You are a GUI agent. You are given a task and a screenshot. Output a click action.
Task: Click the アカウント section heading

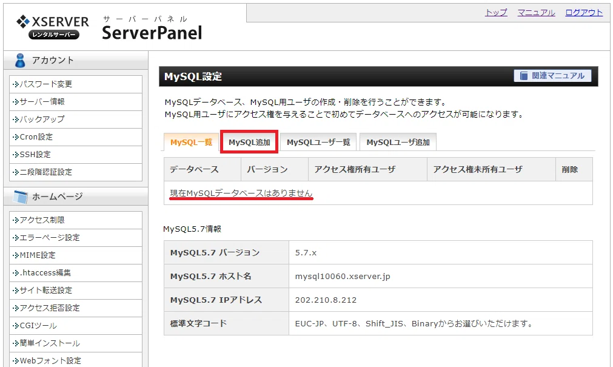click(x=53, y=60)
